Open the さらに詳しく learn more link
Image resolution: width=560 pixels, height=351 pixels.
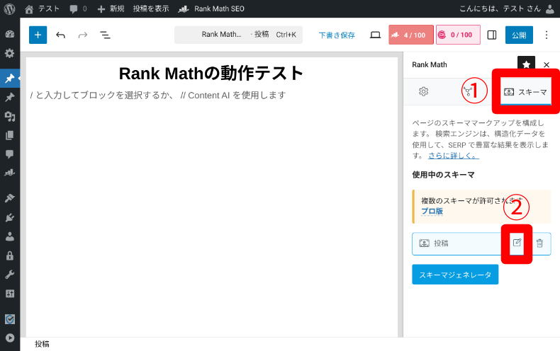453,155
